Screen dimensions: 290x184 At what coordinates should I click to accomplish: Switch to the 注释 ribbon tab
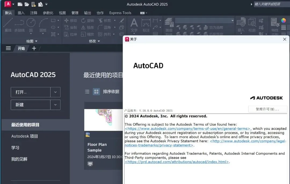34,13
